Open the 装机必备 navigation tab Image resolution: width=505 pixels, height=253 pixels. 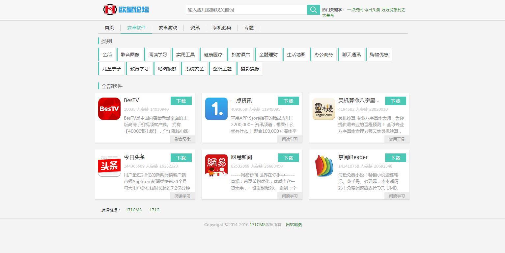coord(222,28)
